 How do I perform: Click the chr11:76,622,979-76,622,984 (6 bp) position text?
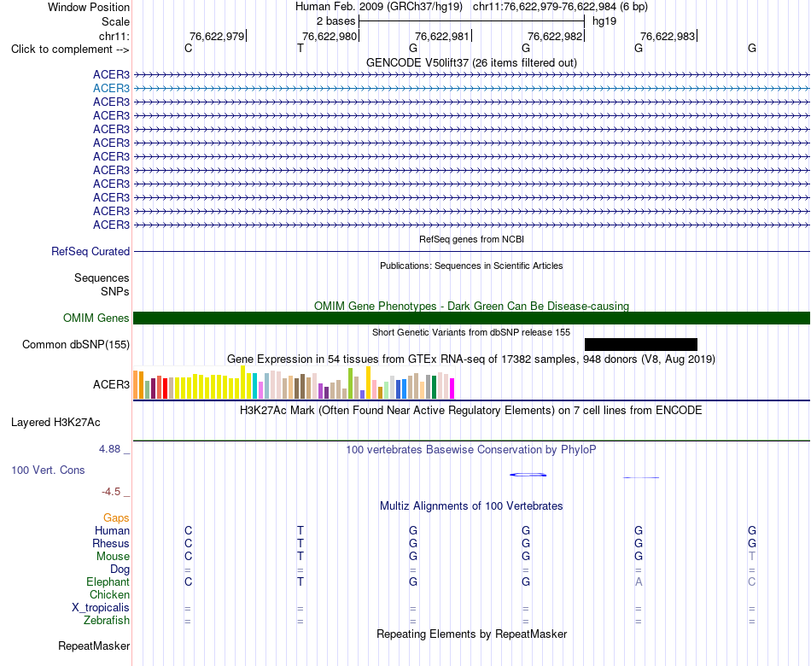coord(560,7)
